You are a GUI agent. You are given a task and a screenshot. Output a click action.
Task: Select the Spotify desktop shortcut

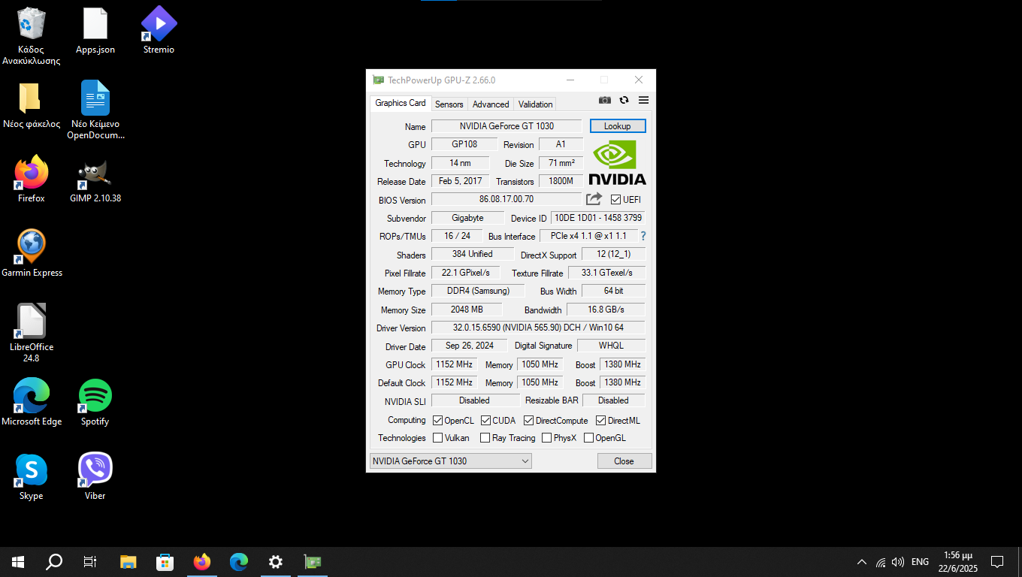point(95,402)
